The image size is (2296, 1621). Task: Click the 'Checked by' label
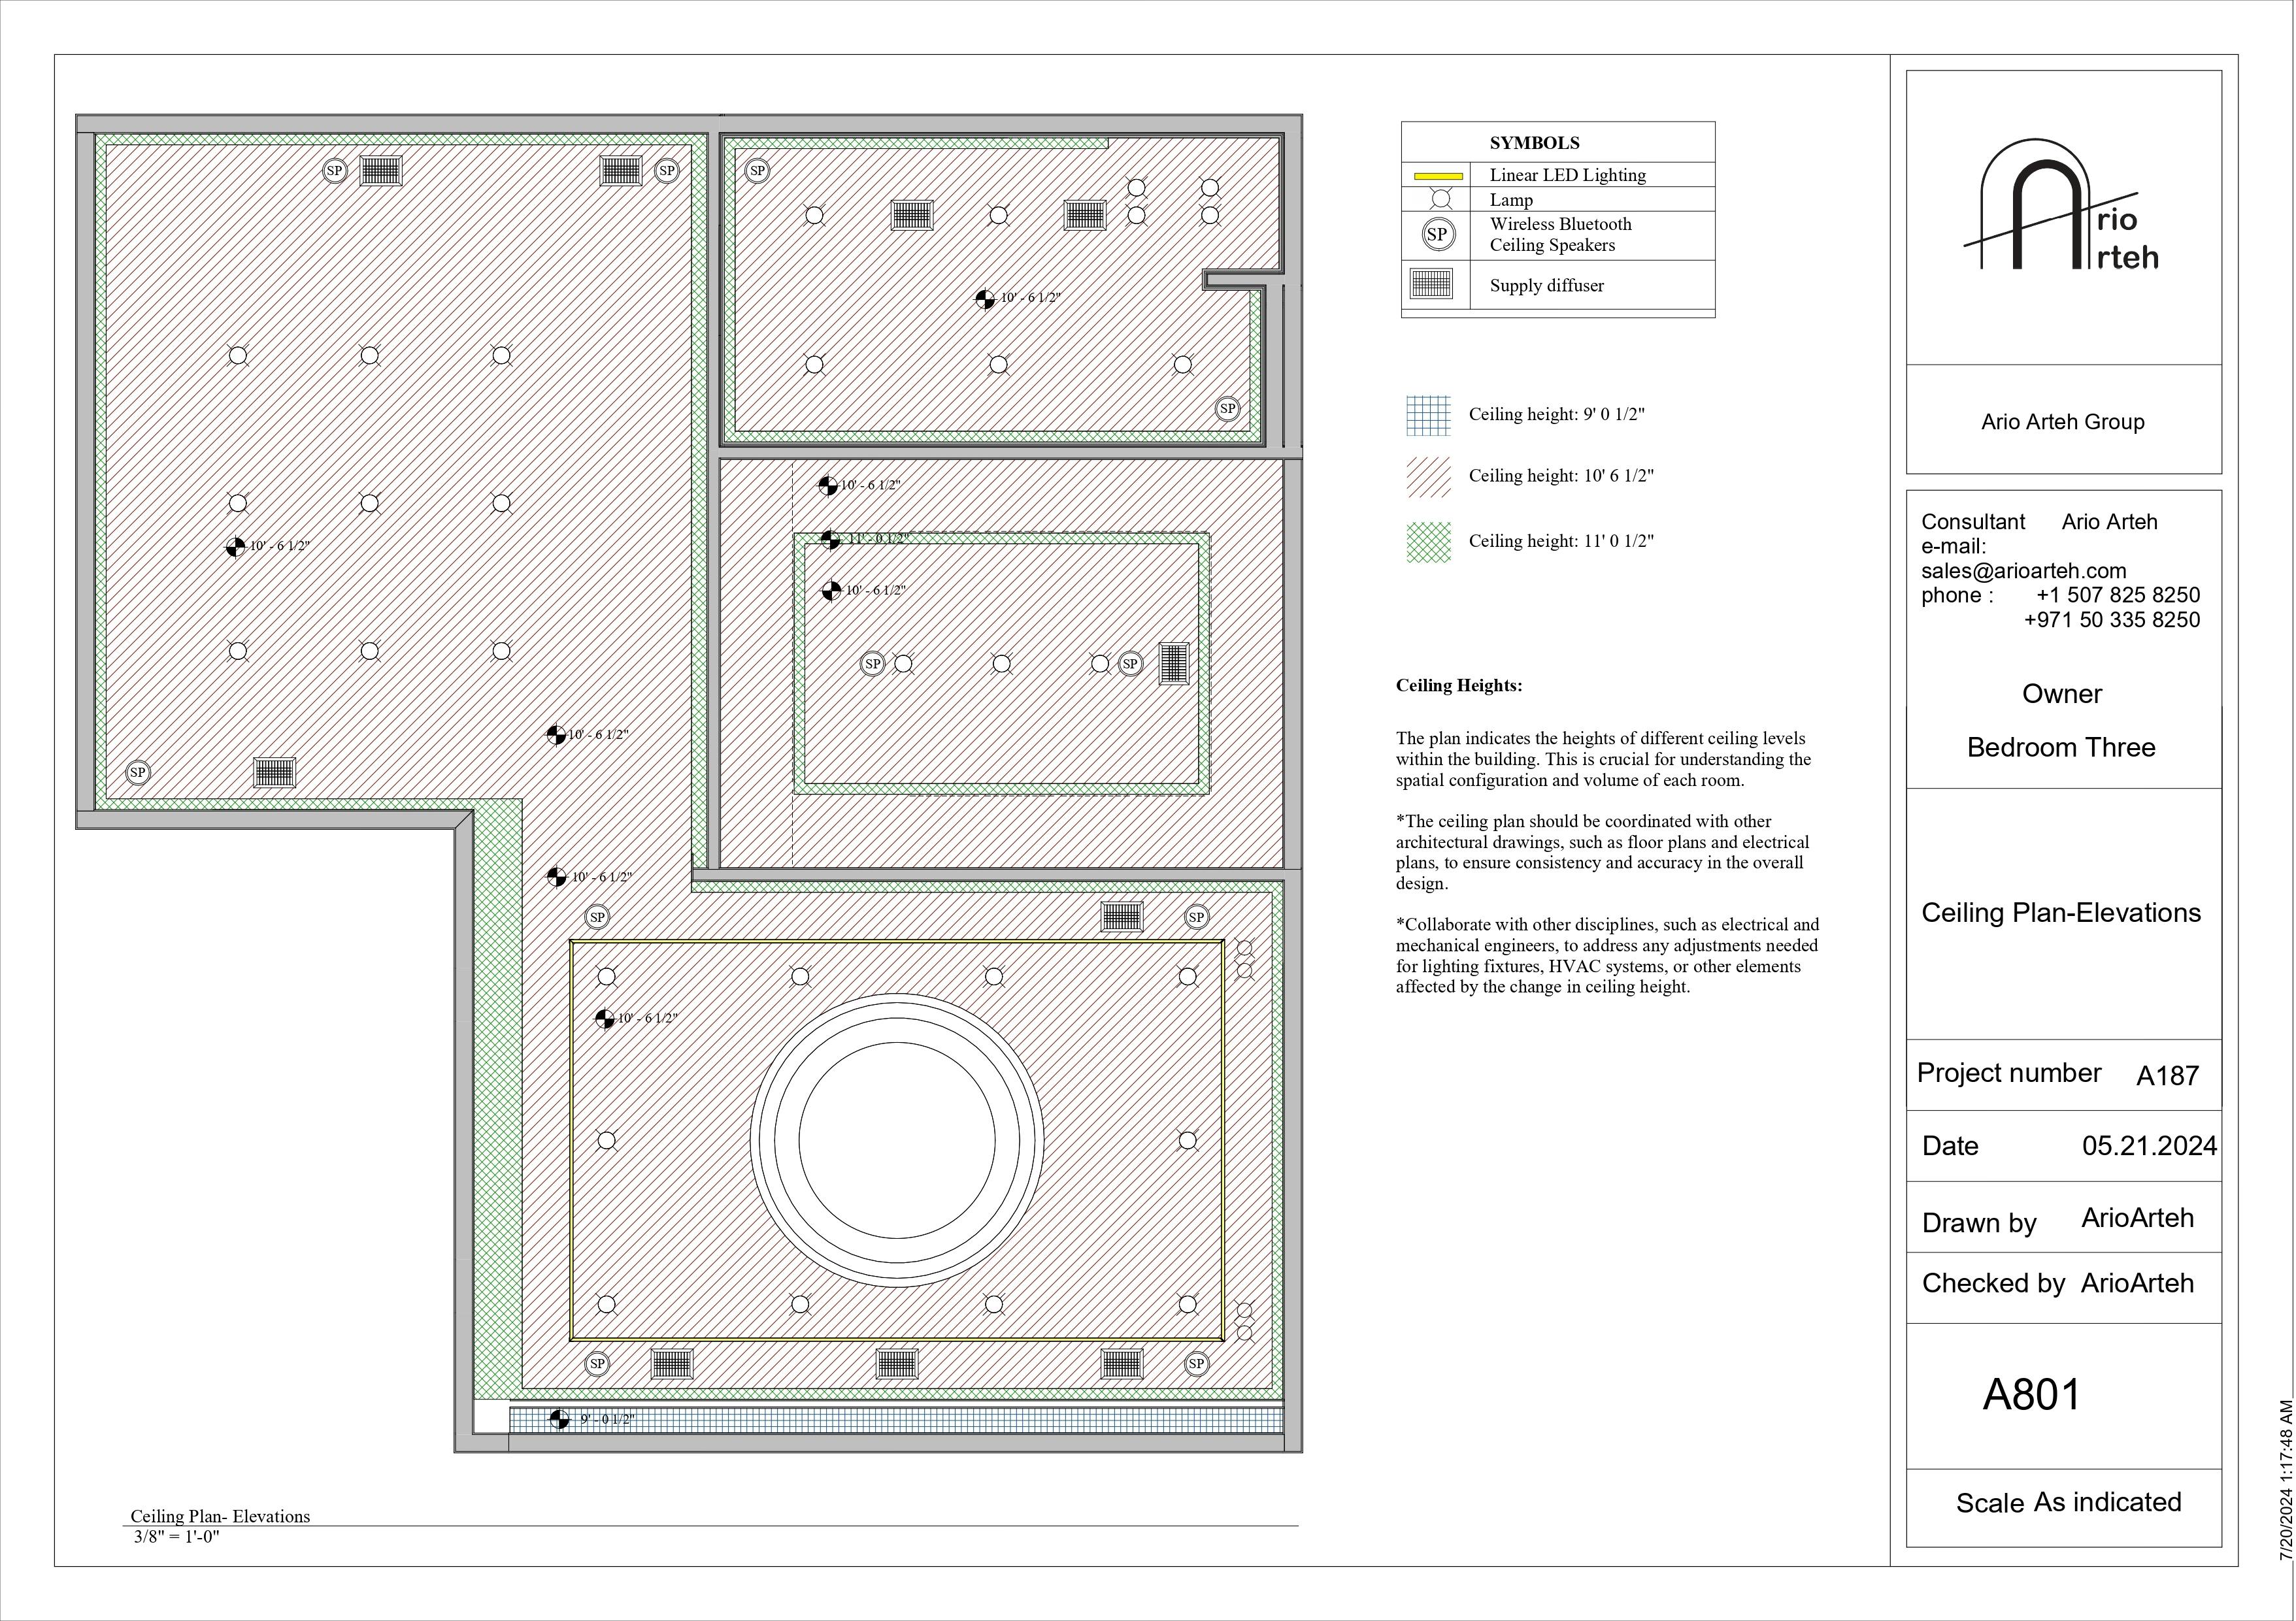tap(1993, 1283)
